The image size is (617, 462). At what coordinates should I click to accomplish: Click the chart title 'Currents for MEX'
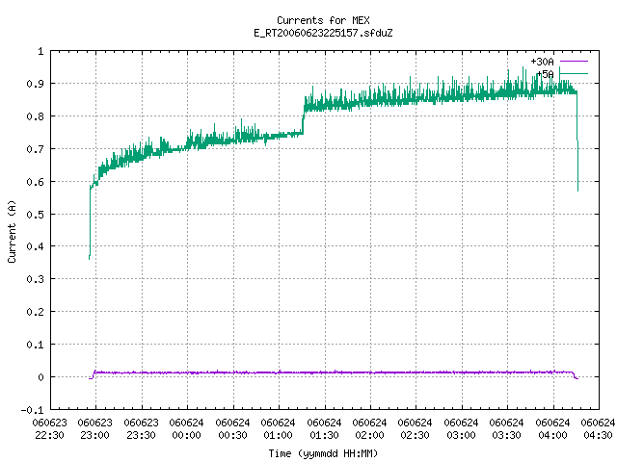tap(323, 20)
